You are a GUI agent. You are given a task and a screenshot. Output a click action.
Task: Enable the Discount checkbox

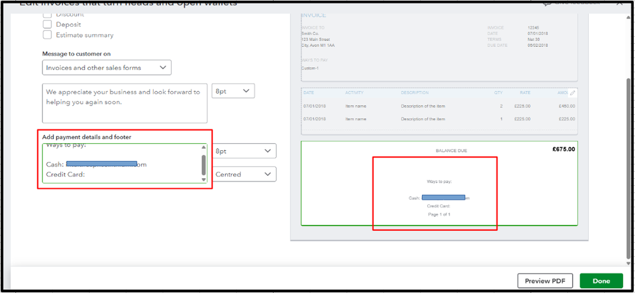[48, 15]
